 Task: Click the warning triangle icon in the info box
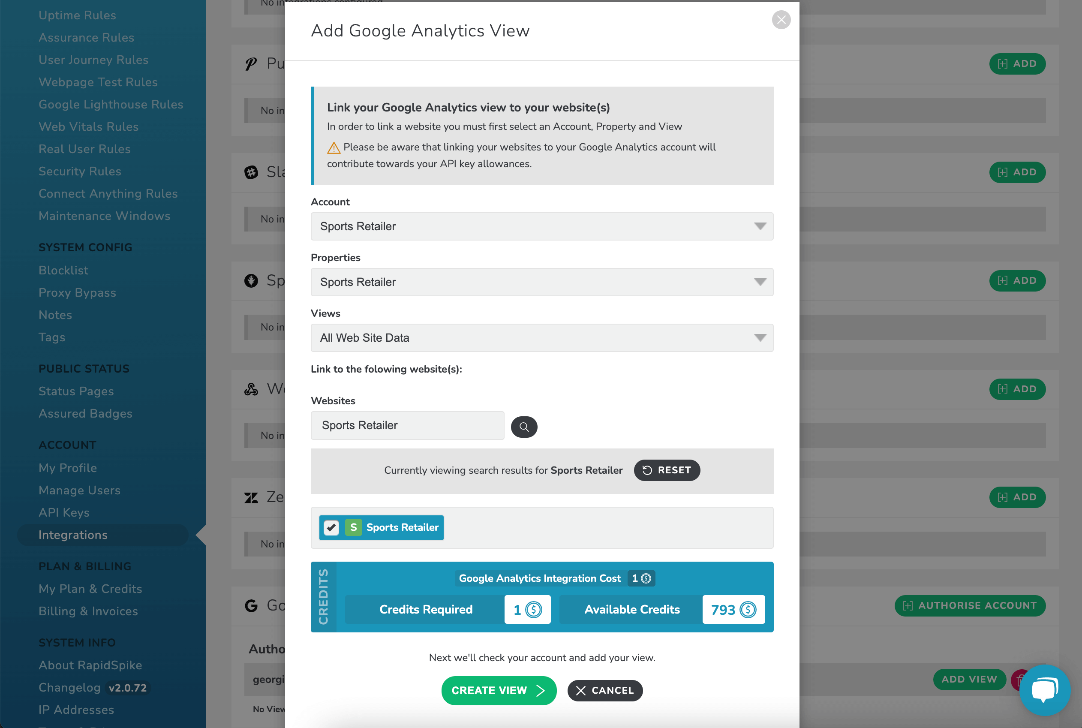point(334,147)
